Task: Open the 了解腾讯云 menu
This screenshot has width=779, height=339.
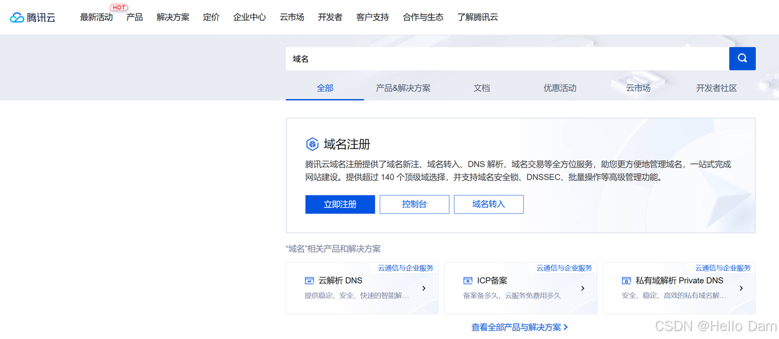Action: click(478, 17)
